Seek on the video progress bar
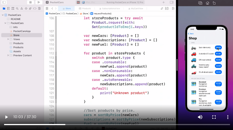 pyautogui.click(x=117, y=125)
